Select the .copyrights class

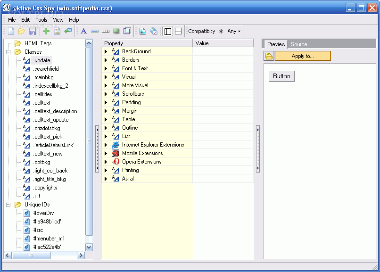click(45, 188)
